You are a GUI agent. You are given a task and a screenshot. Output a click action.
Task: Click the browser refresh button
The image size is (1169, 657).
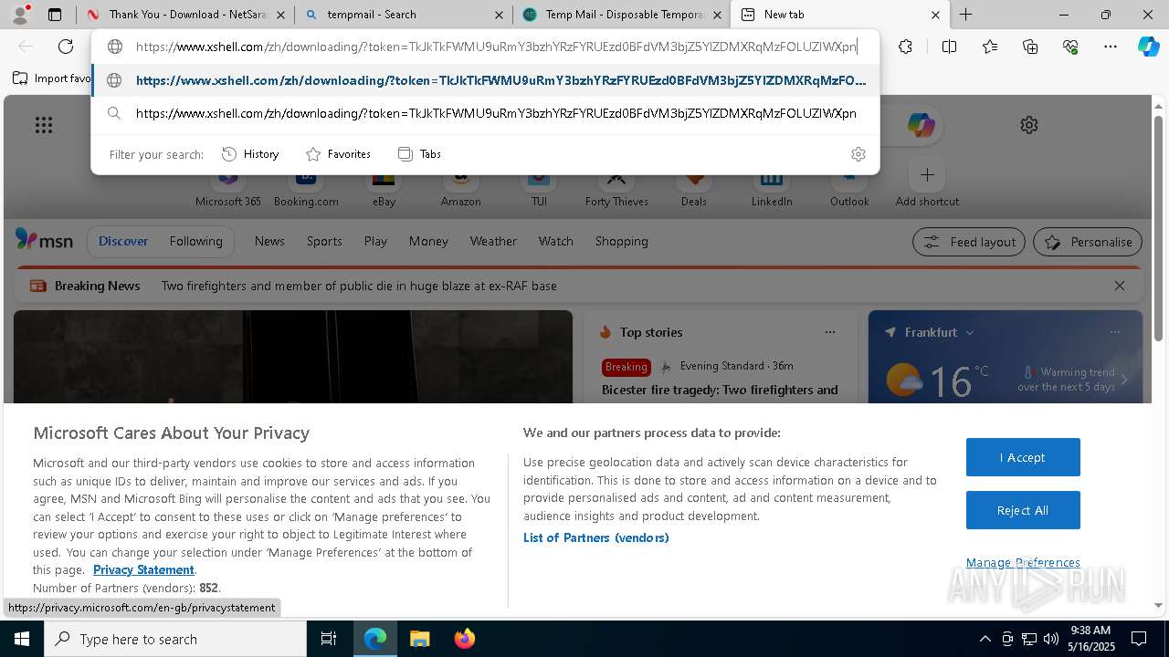coord(66,47)
